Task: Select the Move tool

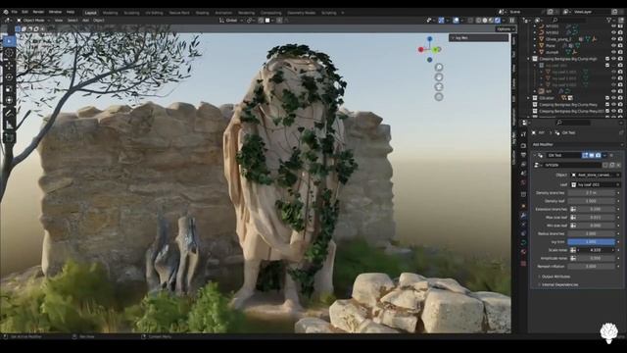Action: tap(9, 66)
